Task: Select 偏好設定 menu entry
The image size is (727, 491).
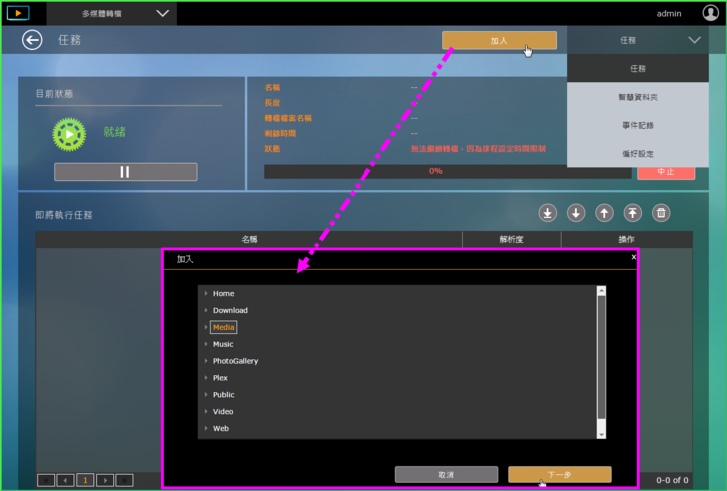Action: click(x=638, y=154)
